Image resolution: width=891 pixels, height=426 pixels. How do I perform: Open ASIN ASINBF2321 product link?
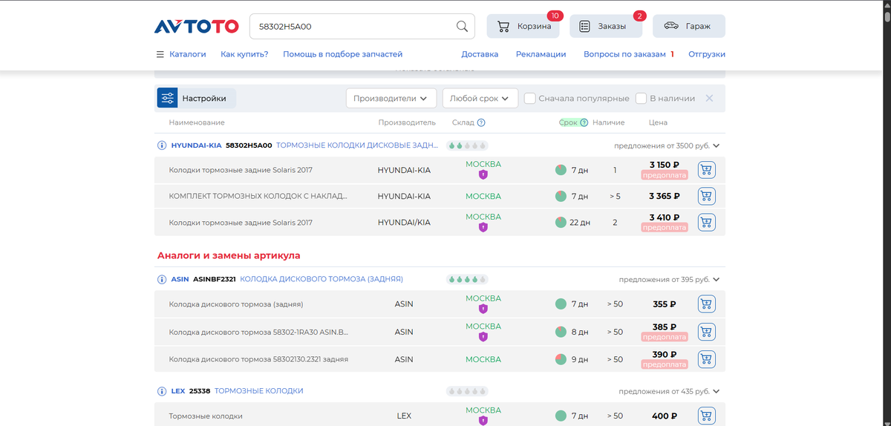[x=287, y=279]
